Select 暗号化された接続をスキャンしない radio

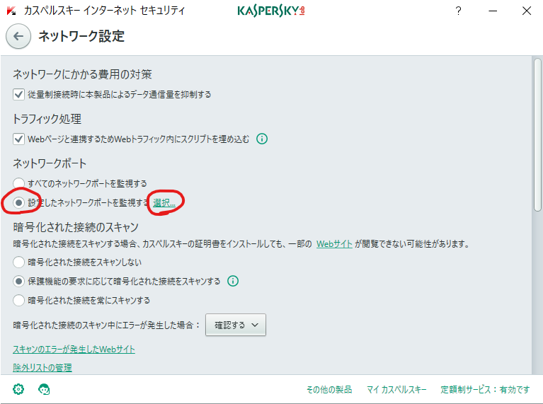pyautogui.click(x=18, y=262)
